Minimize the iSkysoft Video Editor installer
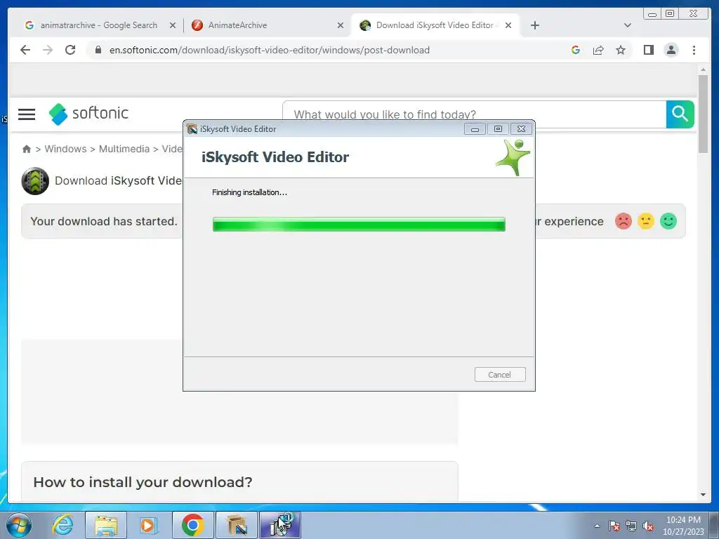This screenshot has width=719, height=539. (x=475, y=129)
